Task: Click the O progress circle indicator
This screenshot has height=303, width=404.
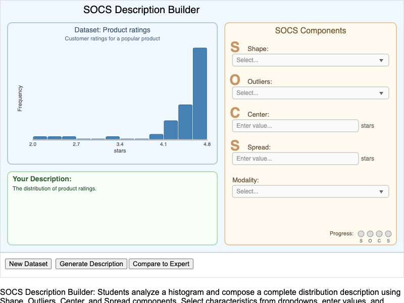Action: tap(370, 234)
